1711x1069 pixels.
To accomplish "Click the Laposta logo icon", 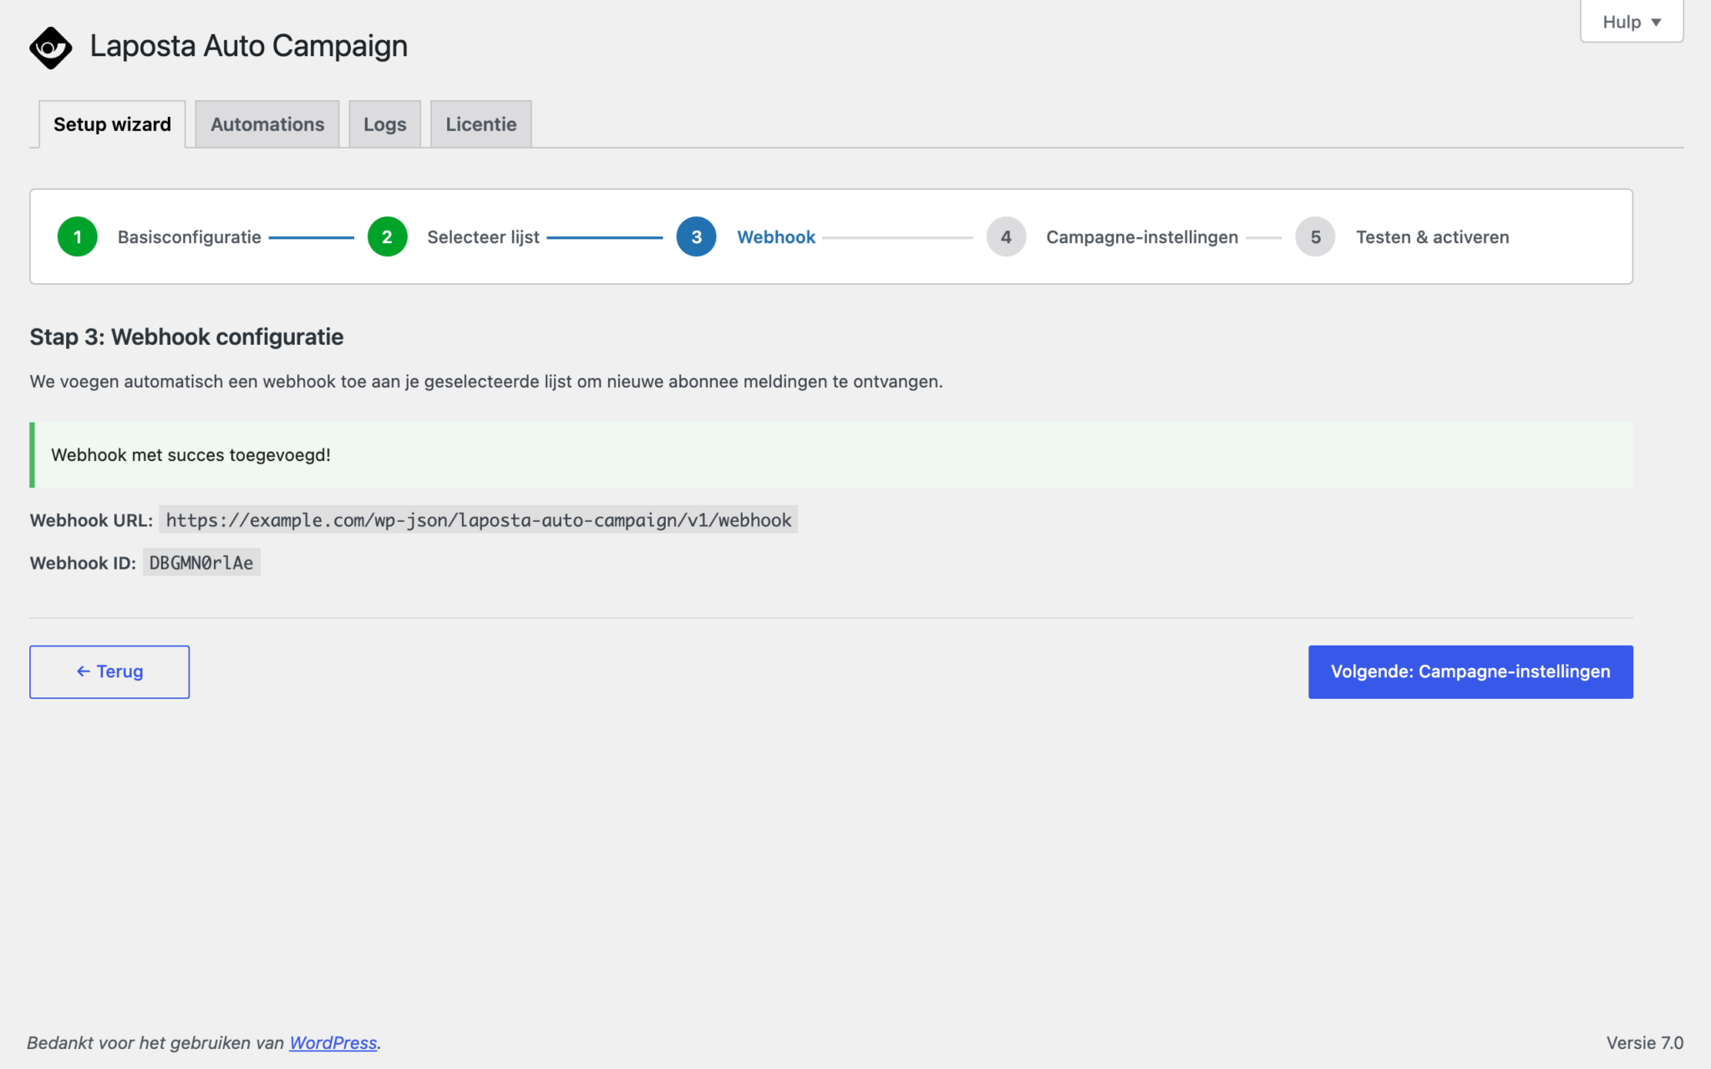I will click(x=50, y=48).
